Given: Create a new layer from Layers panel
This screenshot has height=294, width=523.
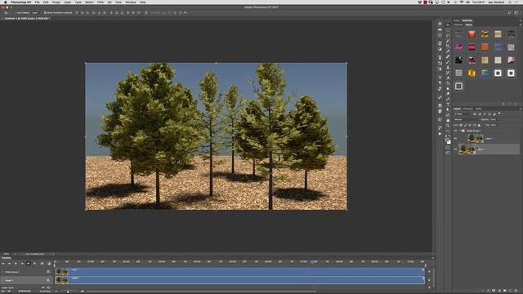Looking at the screenshot, I should tap(510, 291).
